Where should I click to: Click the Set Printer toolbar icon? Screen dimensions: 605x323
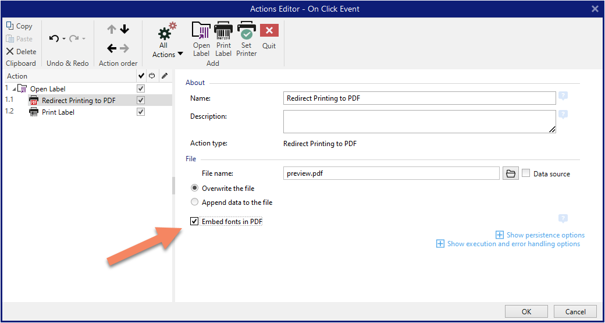coord(247,40)
